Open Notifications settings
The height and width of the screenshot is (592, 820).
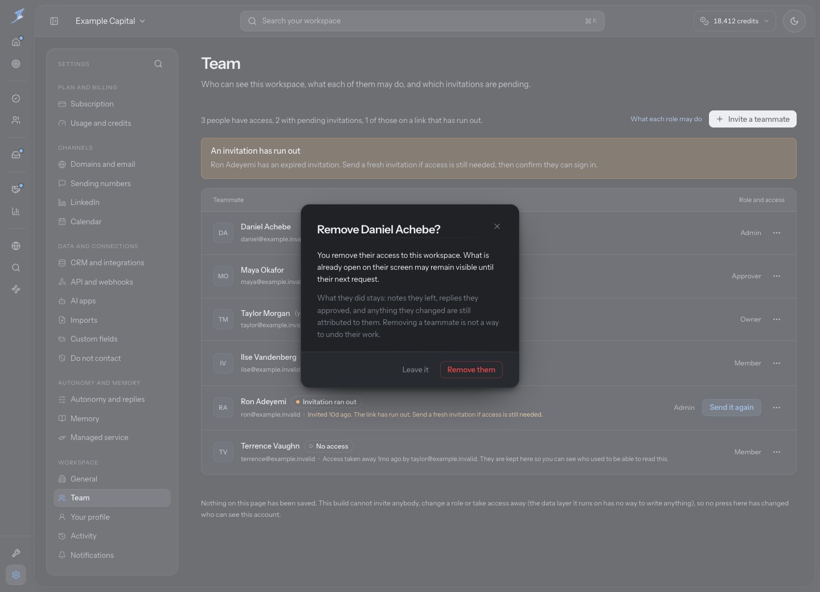point(112,555)
